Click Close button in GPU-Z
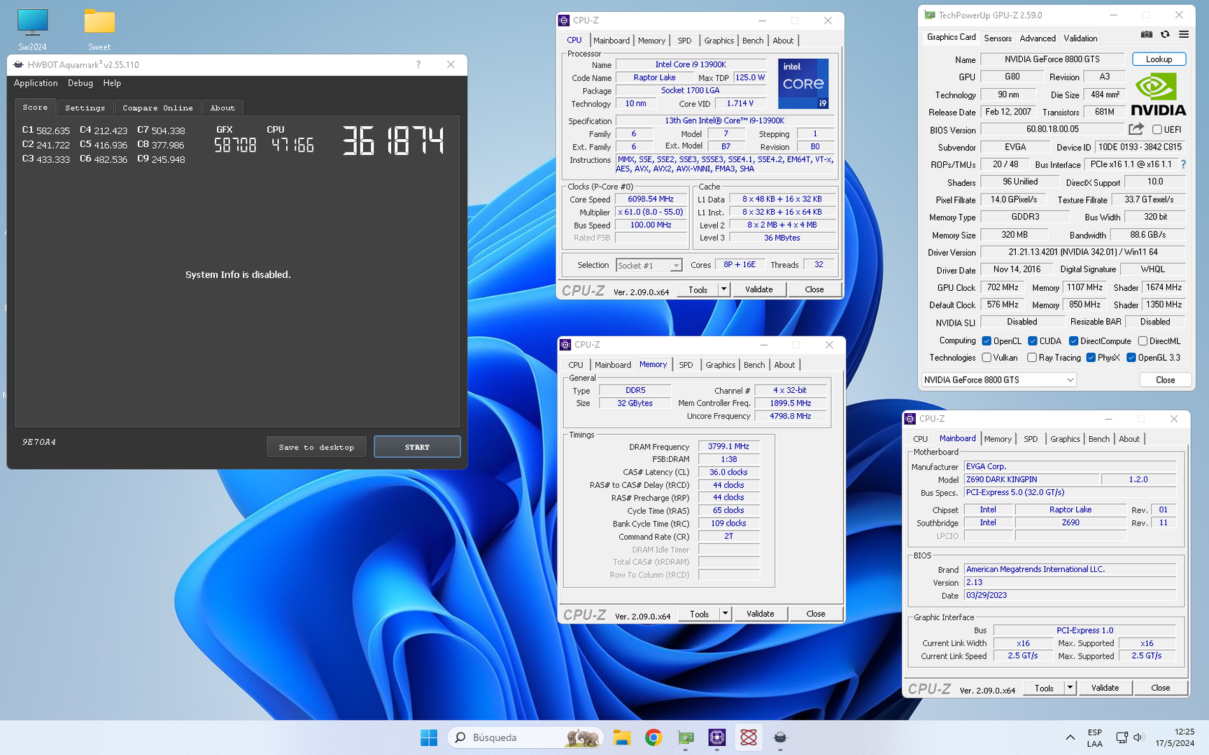 [x=1165, y=380]
